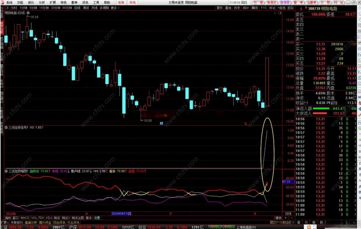Screen dimensions: 361x229
Task: Switch to the 窗口 bottom tab
Action: tap(15, 218)
